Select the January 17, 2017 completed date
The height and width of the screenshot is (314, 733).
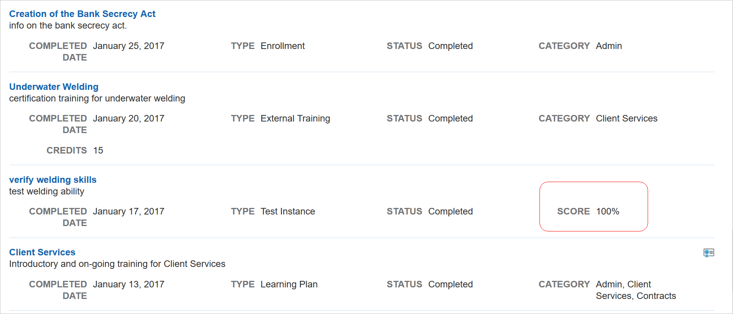(129, 211)
